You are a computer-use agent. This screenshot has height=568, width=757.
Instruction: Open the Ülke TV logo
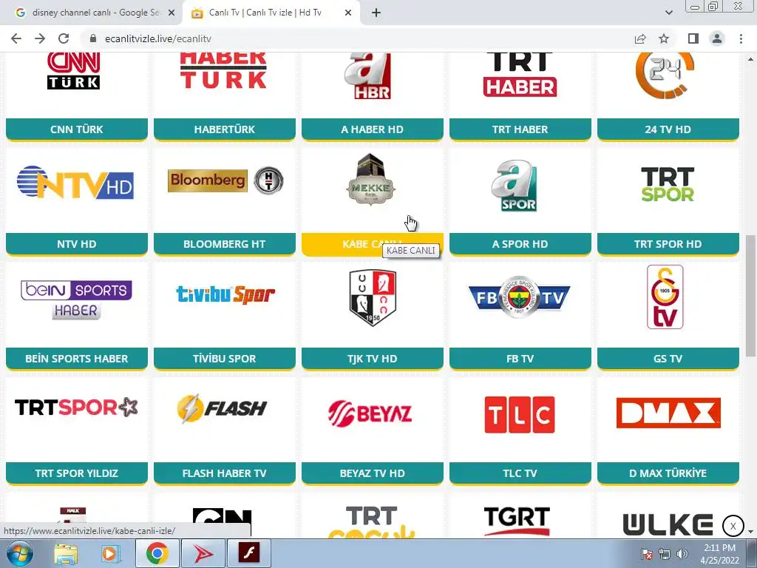tap(668, 524)
